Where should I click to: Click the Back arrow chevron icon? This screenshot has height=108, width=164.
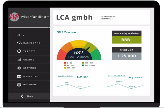[x=22, y=96]
